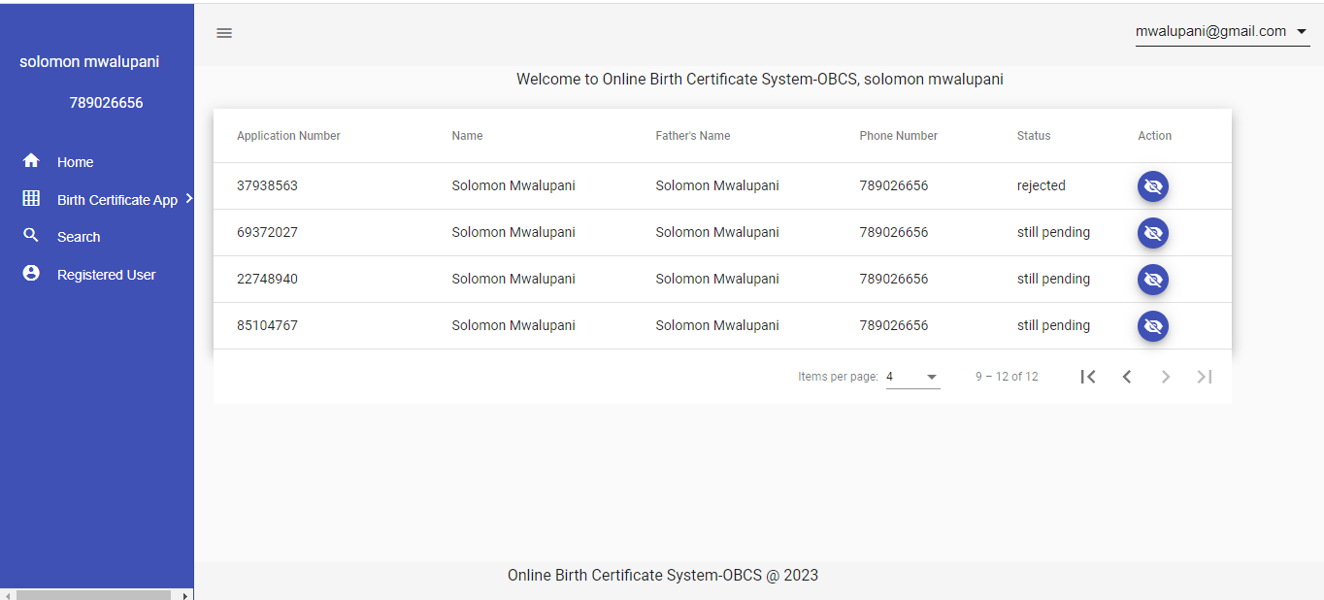Go to previous page of table
1324x600 pixels.
point(1127,377)
